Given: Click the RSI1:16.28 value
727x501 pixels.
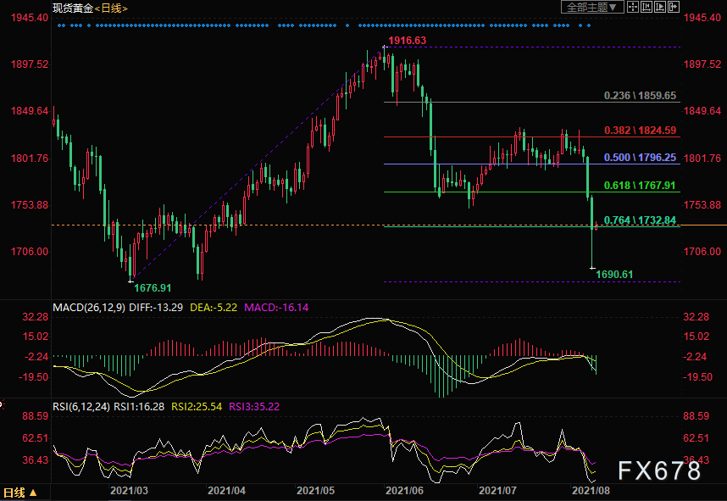Looking at the screenshot, I should pos(139,407).
